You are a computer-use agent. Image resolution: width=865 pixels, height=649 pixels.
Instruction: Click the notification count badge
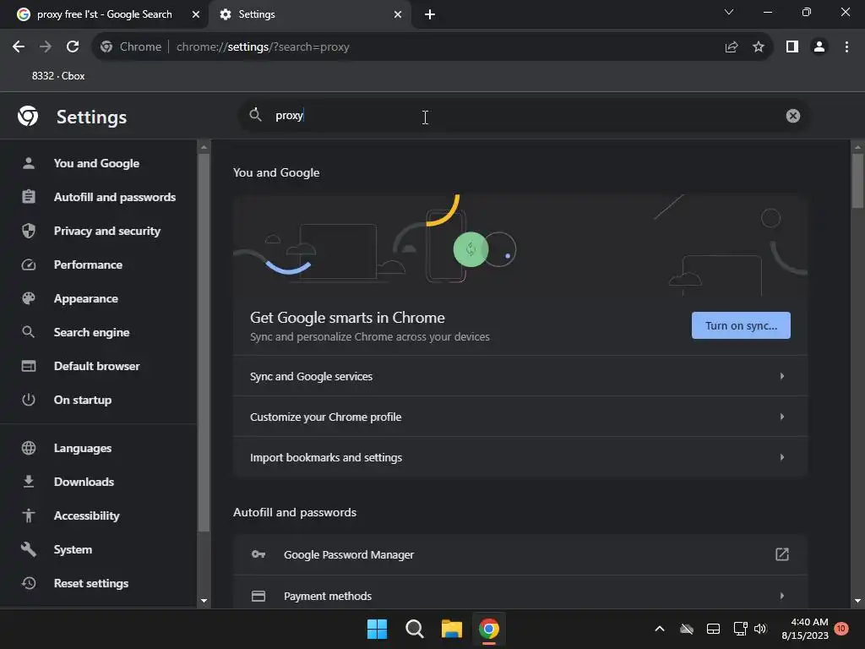pyautogui.click(x=841, y=628)
